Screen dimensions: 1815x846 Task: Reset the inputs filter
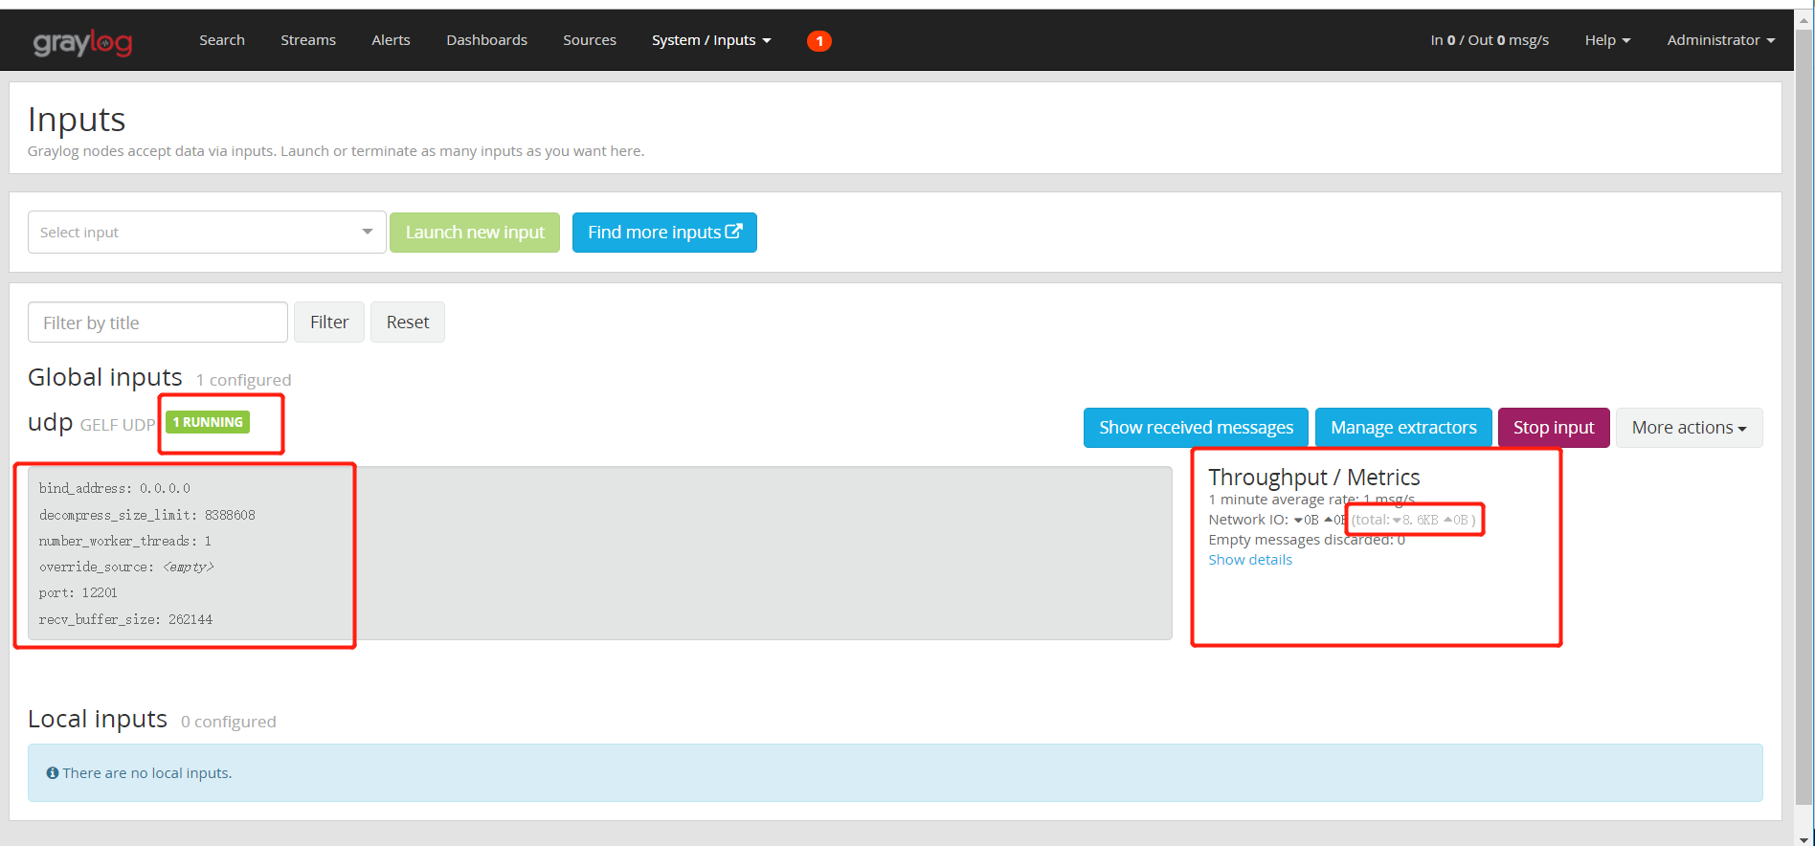[x=408, y=323]
